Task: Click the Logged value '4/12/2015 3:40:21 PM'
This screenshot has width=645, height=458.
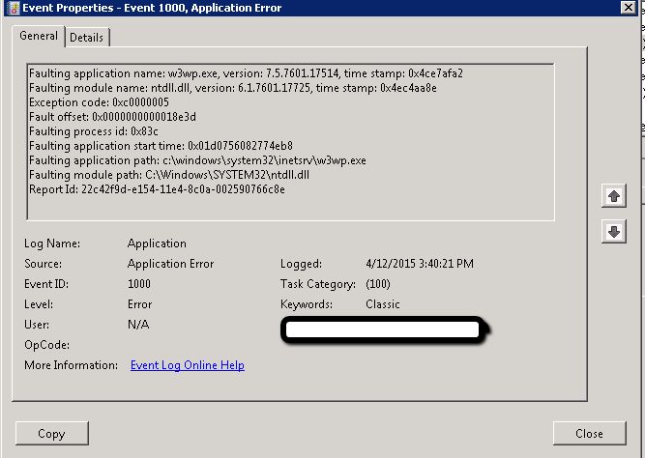Action: click(420, 264)
